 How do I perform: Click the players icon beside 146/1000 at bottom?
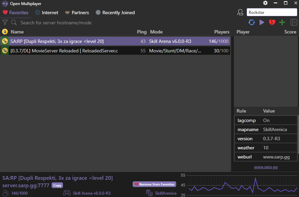coord(6,193)
